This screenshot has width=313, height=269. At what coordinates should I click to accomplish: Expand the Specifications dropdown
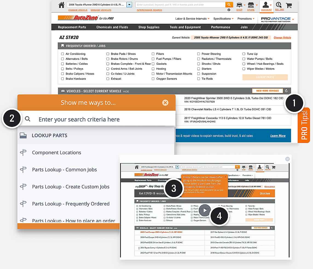coord(223,19)
